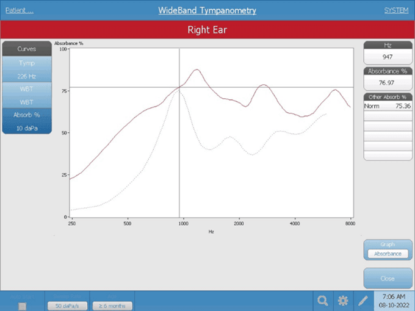Click the Absorbance % value 76.97
415x311 pixels.
pyautogui.click(x=387, y=83)
